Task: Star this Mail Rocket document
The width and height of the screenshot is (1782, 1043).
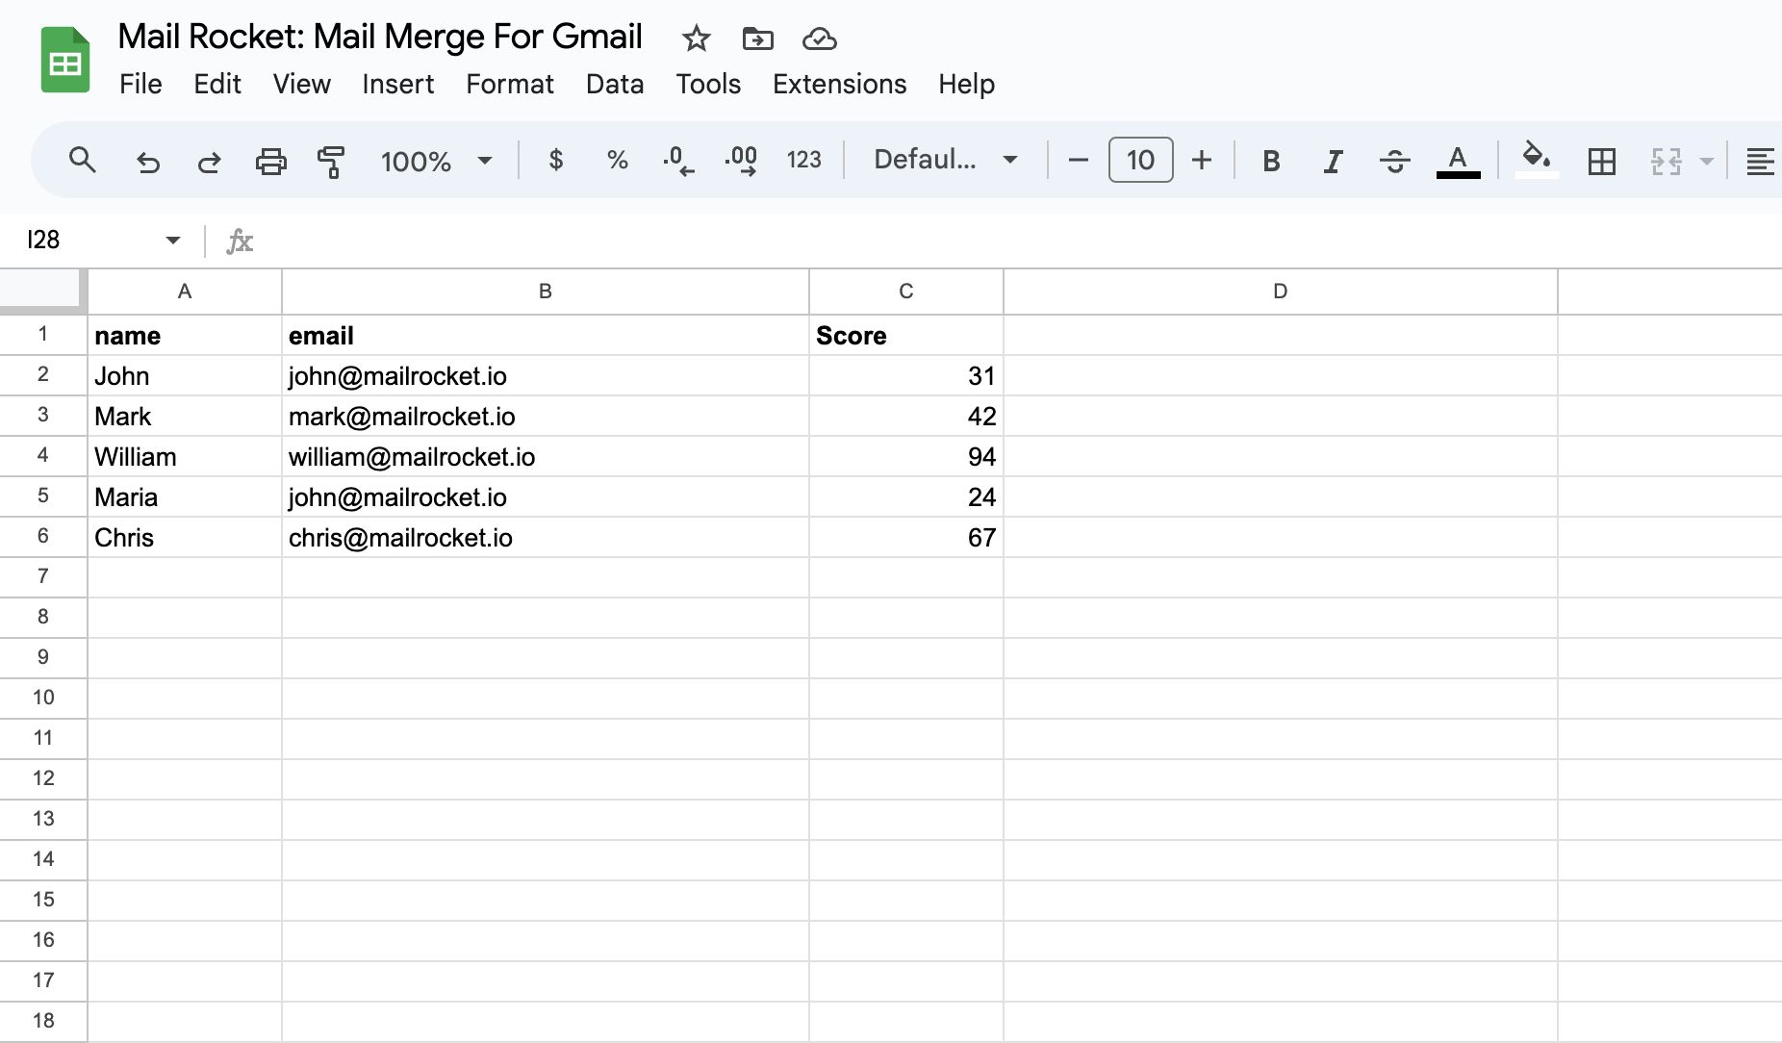Action: (696, 38)
